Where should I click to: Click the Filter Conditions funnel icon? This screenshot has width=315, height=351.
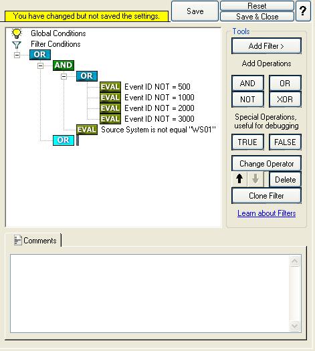[17, 45]
